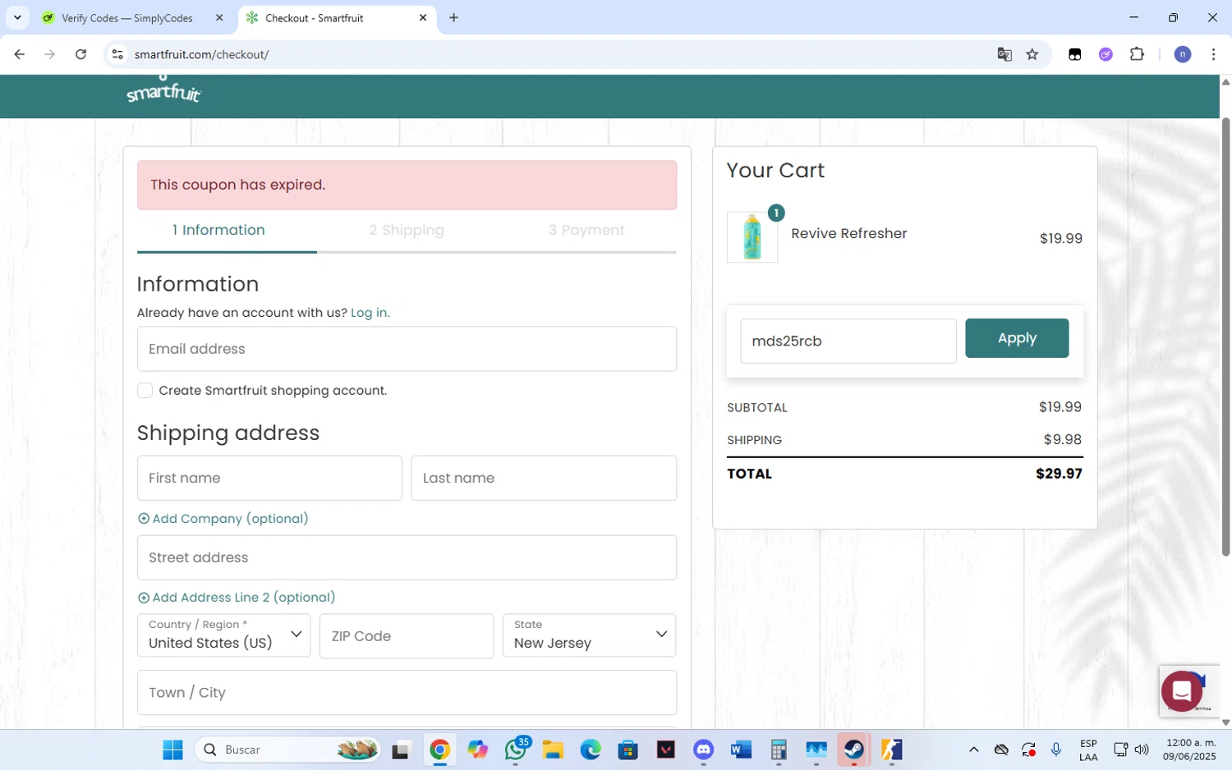Image resolution: width=1232 pixels, height=770 pixels.
Task: Click the Last name field
Action: [544, 478]
